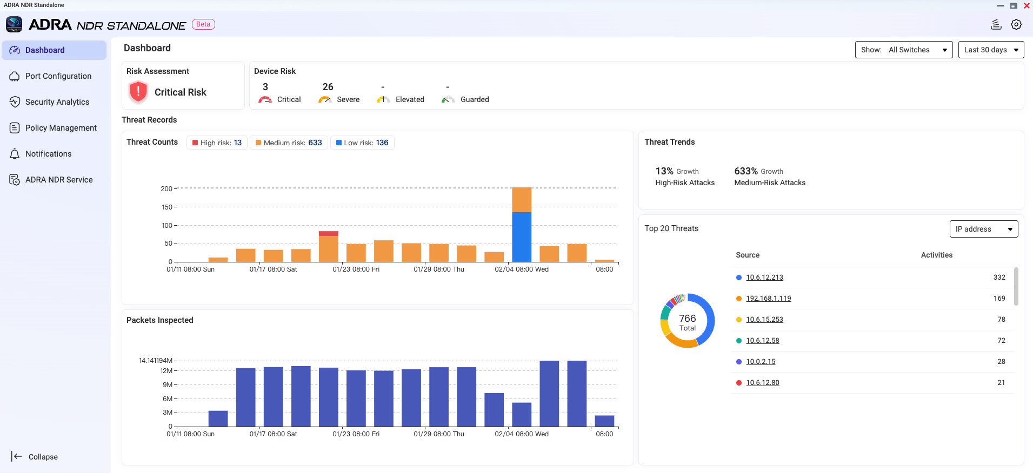The image size is (1033, 473).
Task: Open source IP 10.6.12.213 link
Action: pos(764,278)
